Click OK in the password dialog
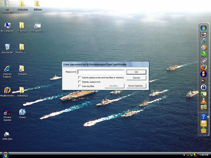 tap(136, 72)
